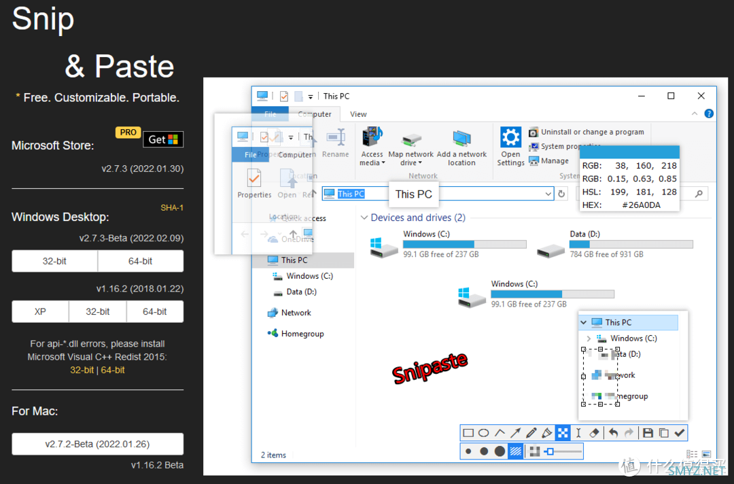
Task: Click the mosaic strength slider
Action: point(563,451)
